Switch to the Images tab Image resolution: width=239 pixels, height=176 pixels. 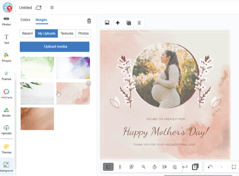[42, 20]
